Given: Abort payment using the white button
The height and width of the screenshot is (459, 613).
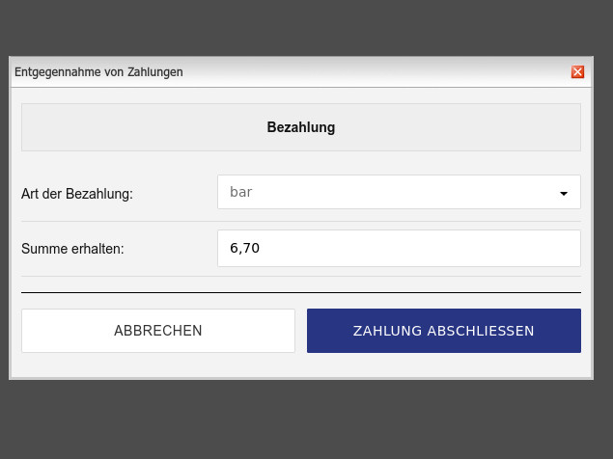Looking at the screenshot, I should tap(158, 331).
